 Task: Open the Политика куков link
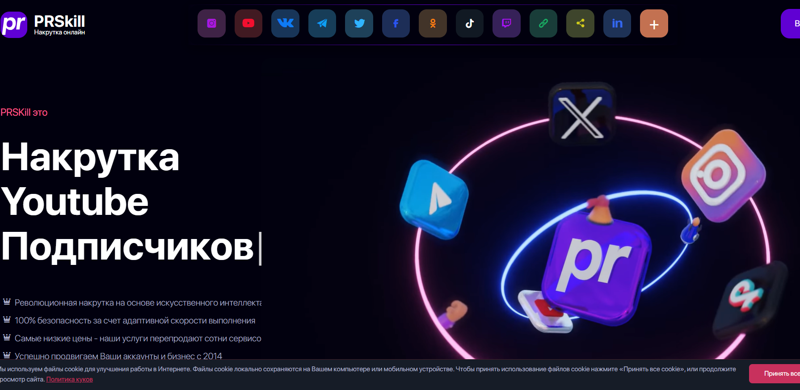click(x=70, y=379)
